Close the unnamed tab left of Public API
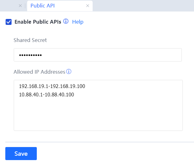 20,6
